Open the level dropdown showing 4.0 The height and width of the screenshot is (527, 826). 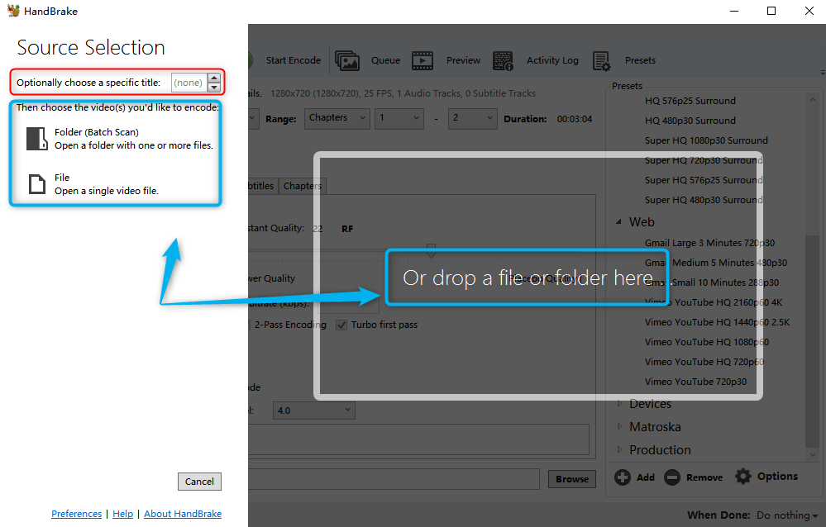coord(313,411)
